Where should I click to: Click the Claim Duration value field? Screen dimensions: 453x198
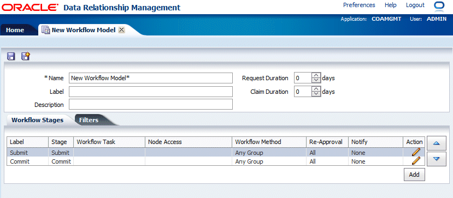coord(303,92)
